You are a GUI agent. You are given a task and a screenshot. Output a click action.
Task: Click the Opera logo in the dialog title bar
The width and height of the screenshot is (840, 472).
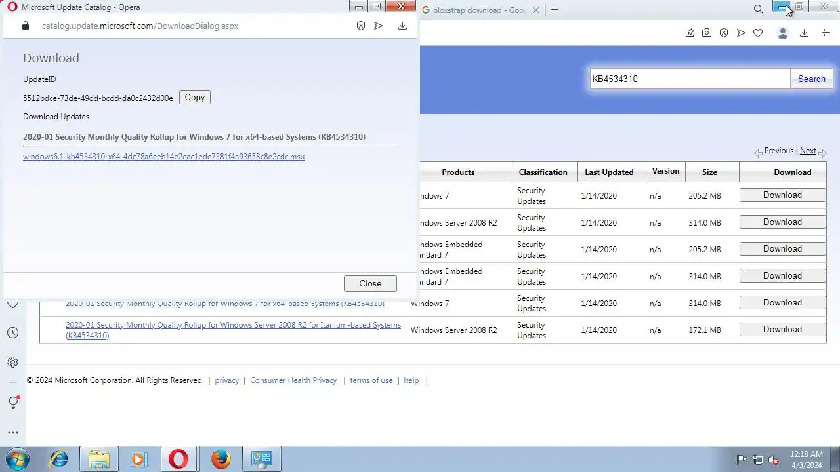(12, 7)
